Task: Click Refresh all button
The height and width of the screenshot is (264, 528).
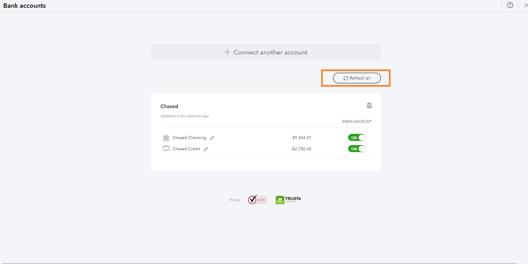Action: 357,78
